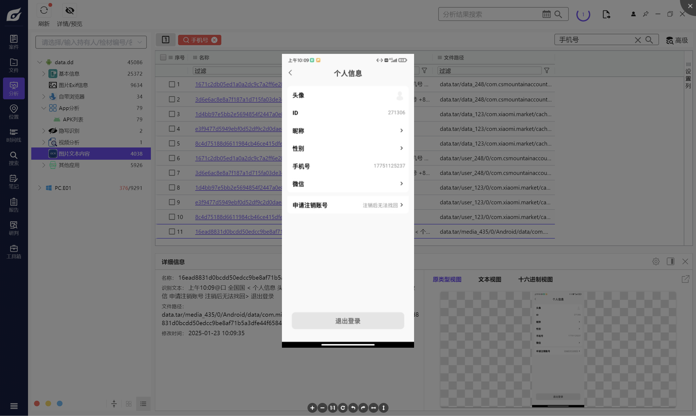Open the user account icon
This screenshot has height=416, width=696.
coord(633,14)
